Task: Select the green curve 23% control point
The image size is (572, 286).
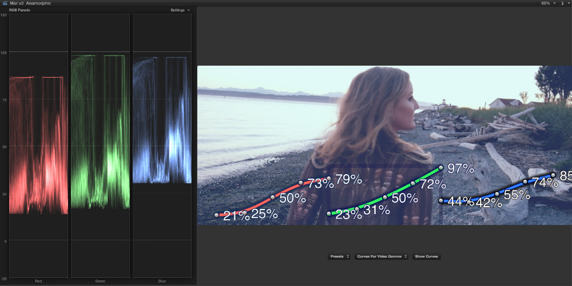Action: [329, 214]
